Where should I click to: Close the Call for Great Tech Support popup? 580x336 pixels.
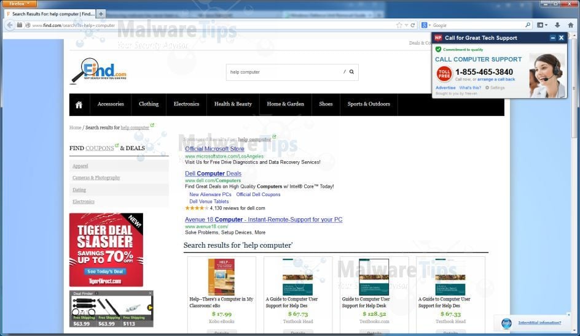click(561, 38)
